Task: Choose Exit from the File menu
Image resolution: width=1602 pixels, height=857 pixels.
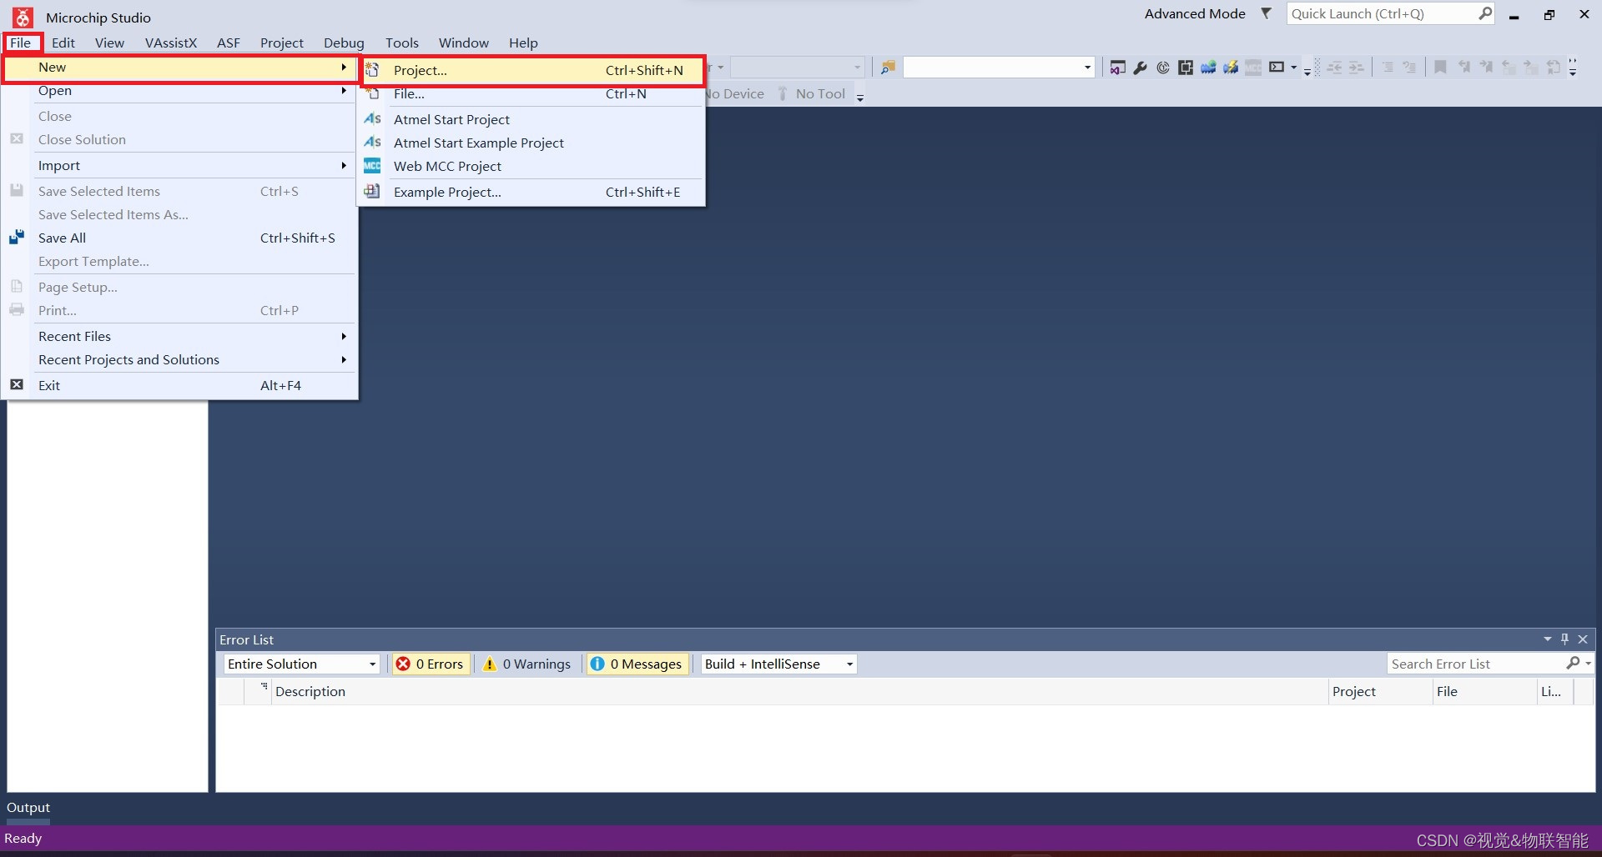Action: click(180, 385)
